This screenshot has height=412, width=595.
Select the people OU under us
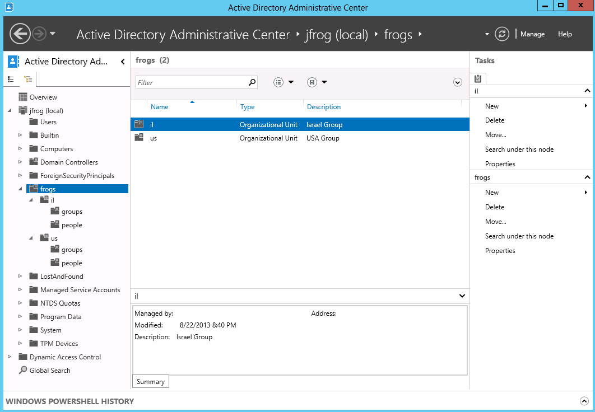[x=71, y=263]
